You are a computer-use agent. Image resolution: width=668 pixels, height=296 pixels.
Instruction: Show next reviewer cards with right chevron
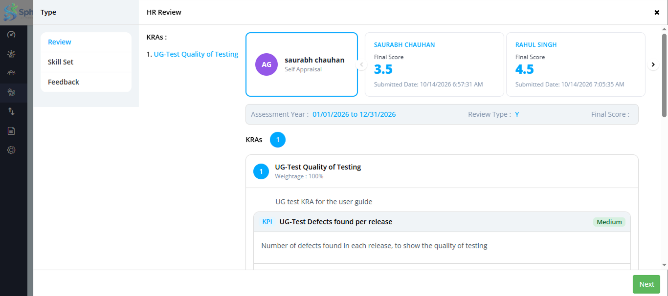[653, 64]
